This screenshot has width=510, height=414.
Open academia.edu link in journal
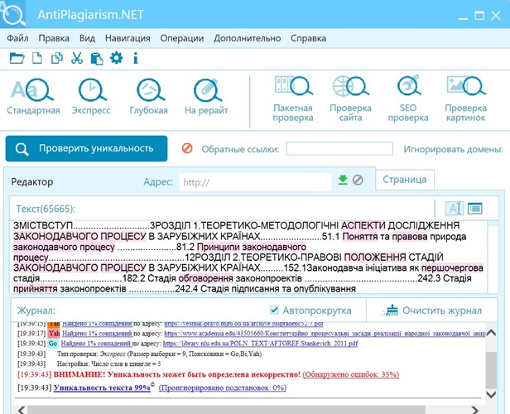pos(325,334)
